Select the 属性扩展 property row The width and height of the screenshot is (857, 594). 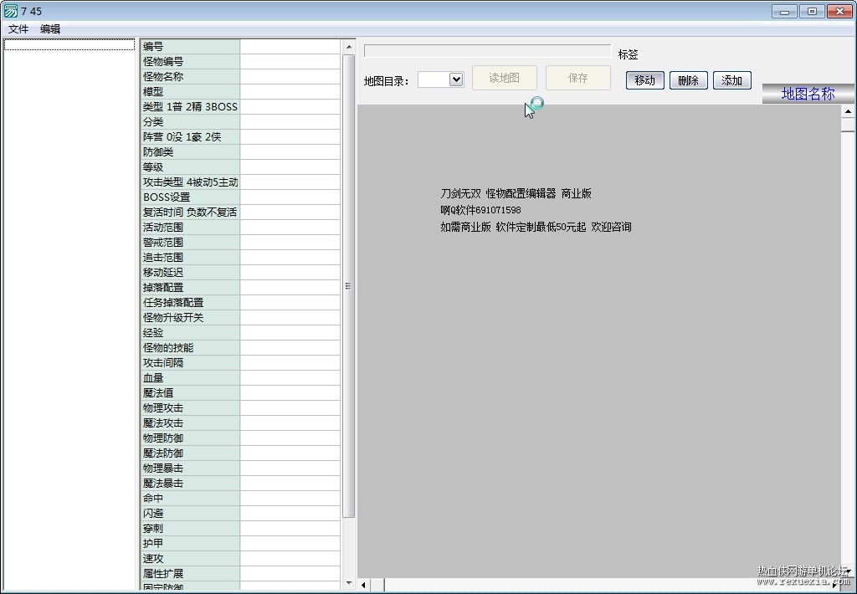pyautogui.click(x=240, y=573)
